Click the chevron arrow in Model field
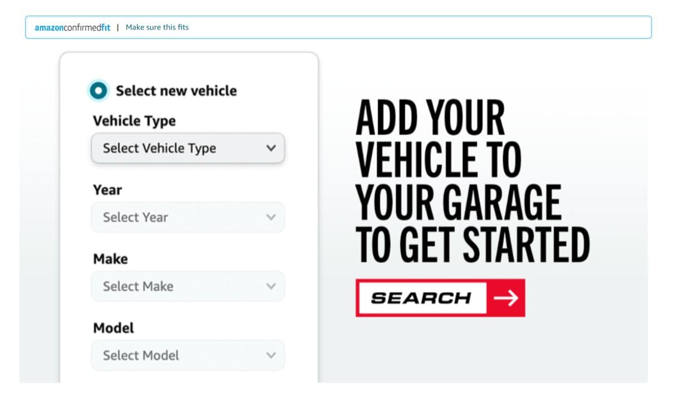The height and width of the screenshot is (408, 673). tap(271, 356)
